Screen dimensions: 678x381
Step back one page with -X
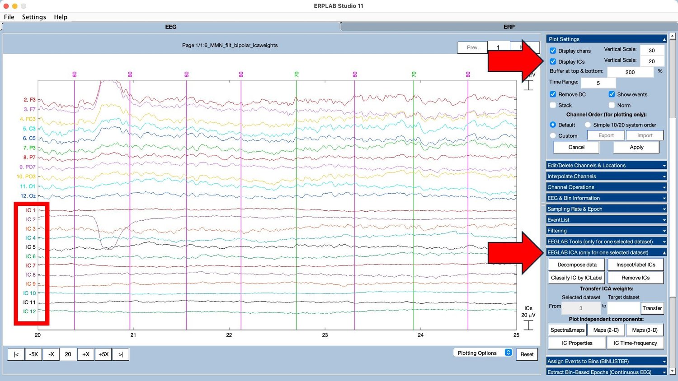pos(51,354)
